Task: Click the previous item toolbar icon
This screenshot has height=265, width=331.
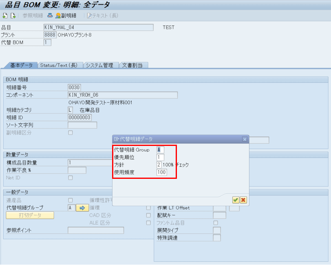Action: click(x=5, y=16)
